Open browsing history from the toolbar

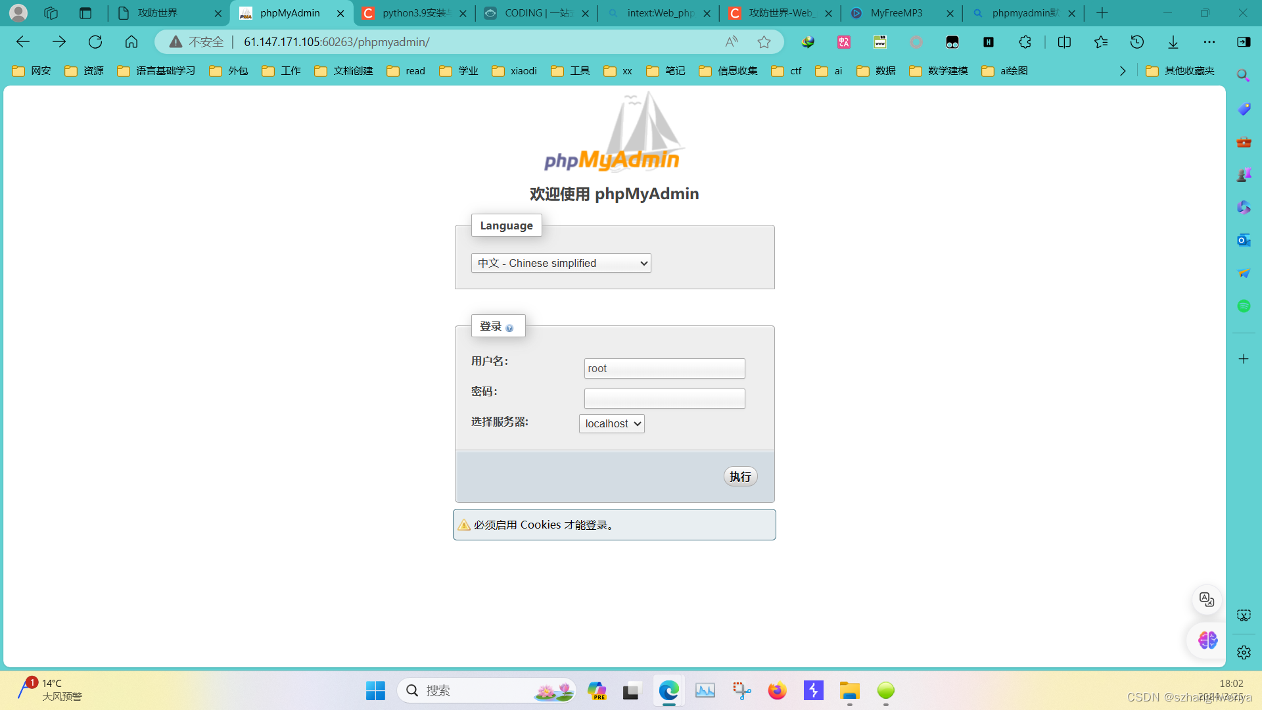tap(1137, 42)
